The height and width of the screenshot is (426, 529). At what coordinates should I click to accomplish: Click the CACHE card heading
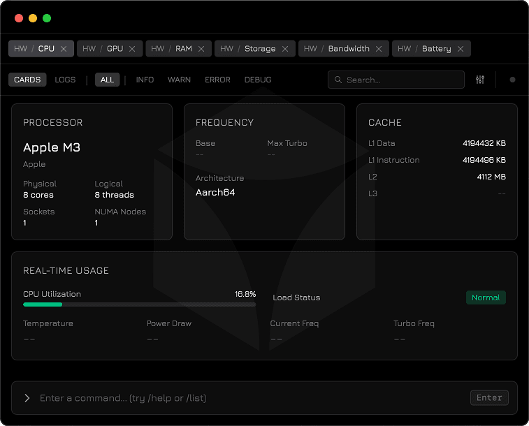pyautogui.click(x=385, y=122)
